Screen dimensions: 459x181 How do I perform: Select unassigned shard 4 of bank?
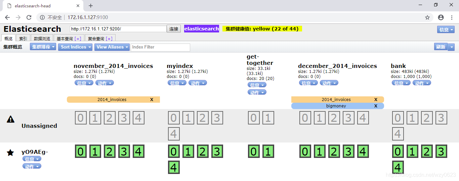(x=398, y=134)
